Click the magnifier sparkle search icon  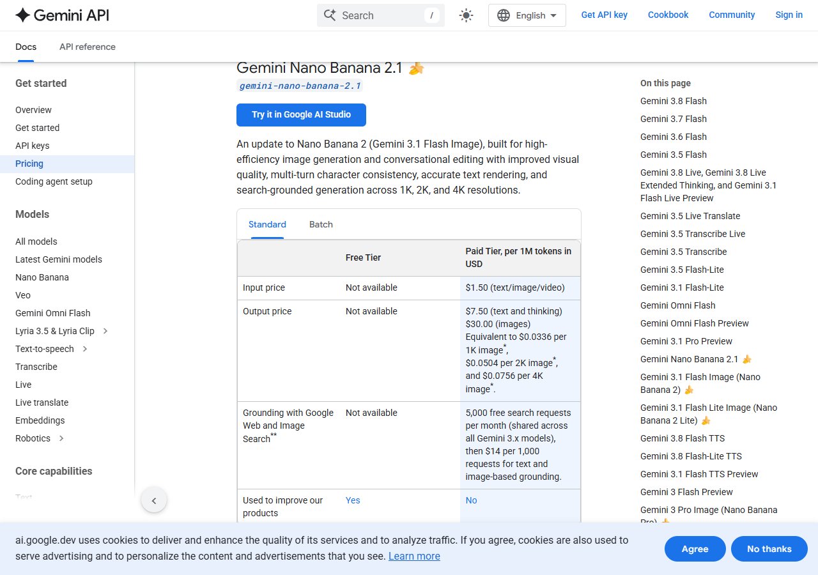pos(330,15)
